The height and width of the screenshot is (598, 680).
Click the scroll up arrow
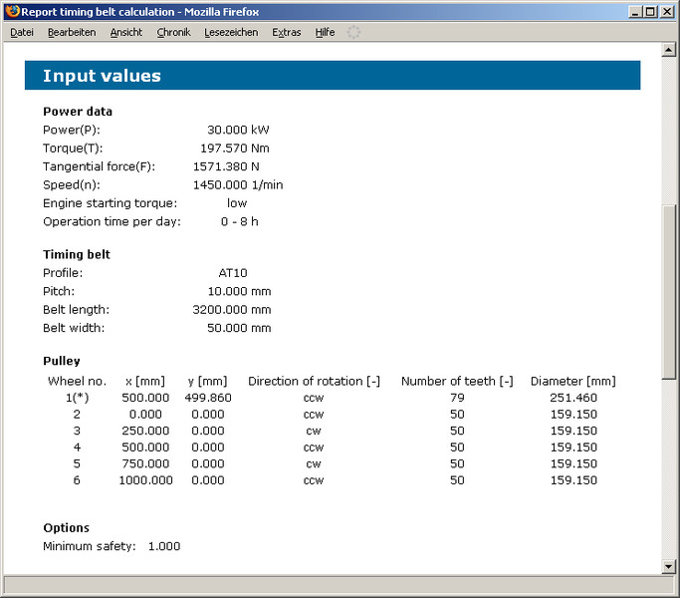click(x=669, y=50)
